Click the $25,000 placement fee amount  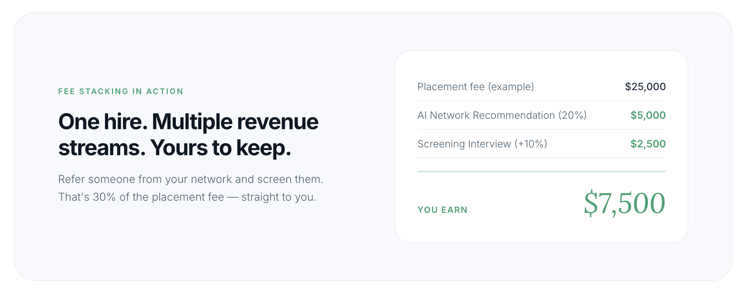[645, 87]
